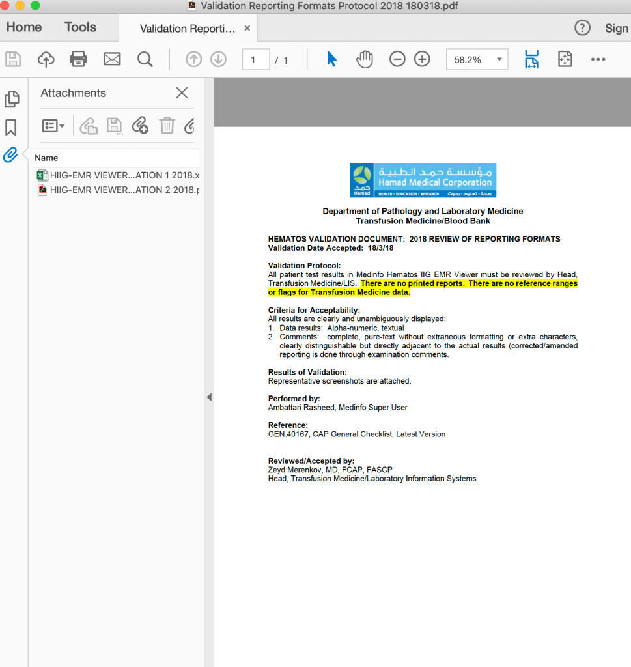Open the Bookmarks panel icon
Viewport: 631px width, 667px height.
[11, 127]
